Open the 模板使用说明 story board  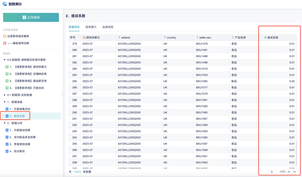[18, 43]
